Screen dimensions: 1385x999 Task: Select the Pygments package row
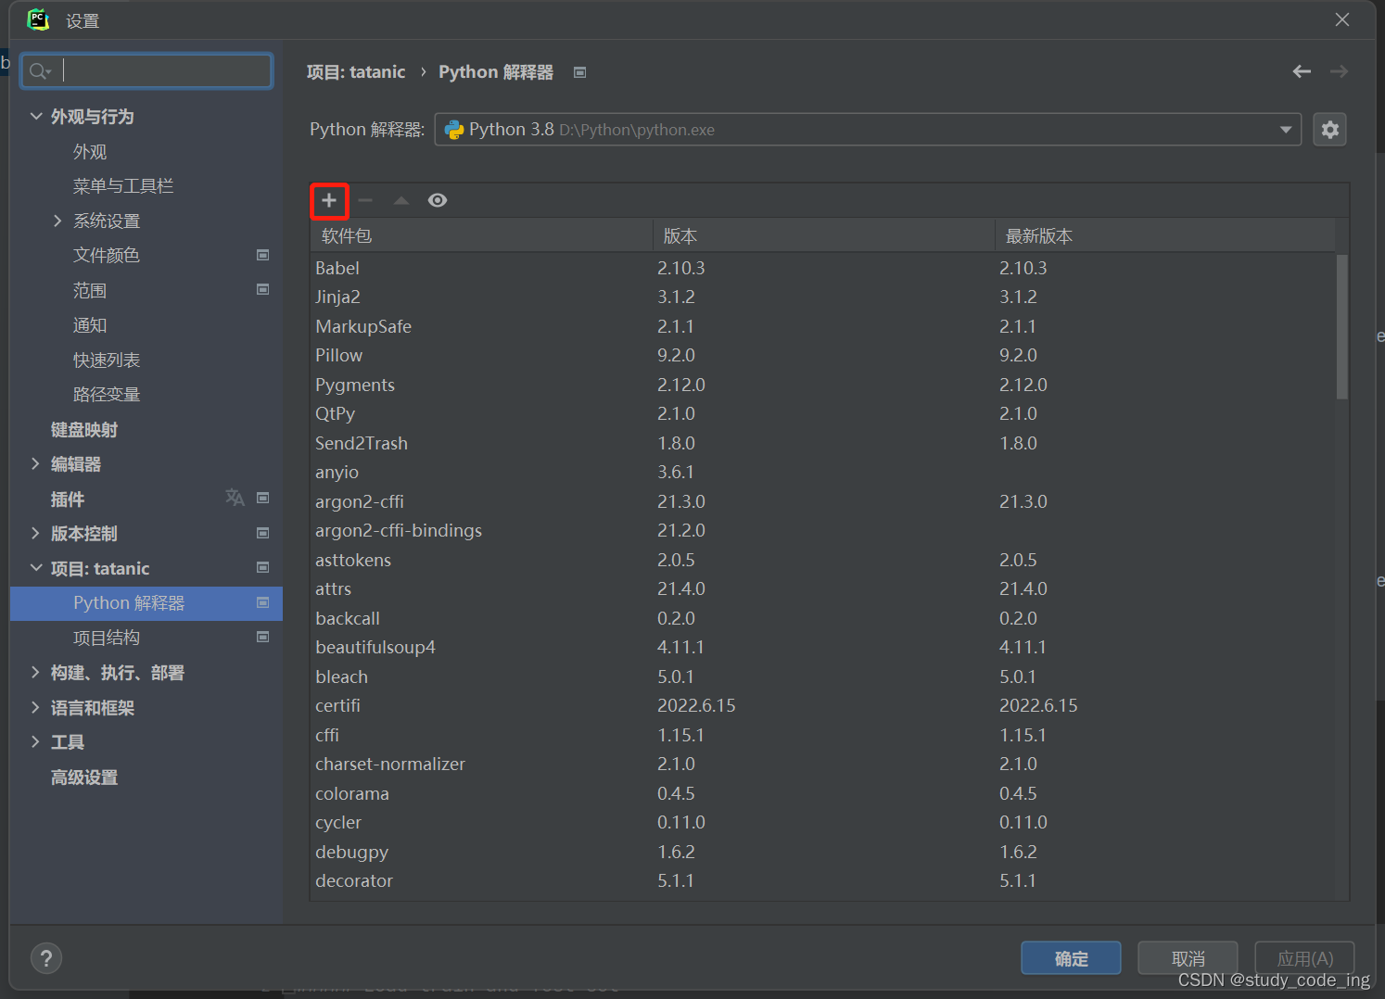[823, 385]
